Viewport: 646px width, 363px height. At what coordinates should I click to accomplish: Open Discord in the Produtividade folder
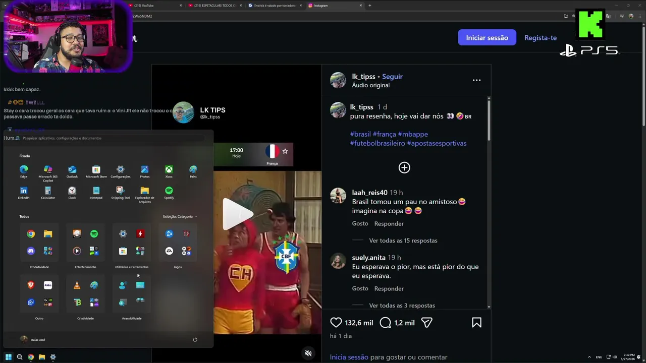tap(31, 251)
